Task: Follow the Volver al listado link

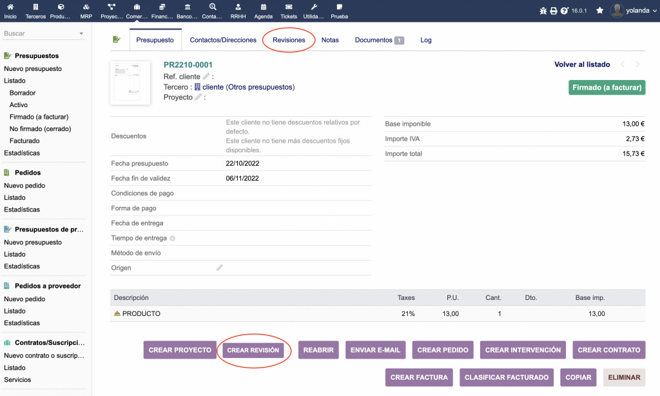Action: (x=582, y=64)
